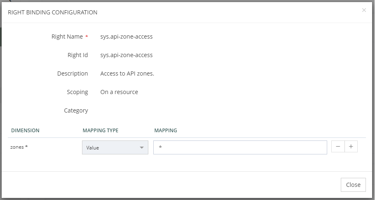375x200 pixels.
Task: Click the Right Name field label
Action: [x=67, y=37]
